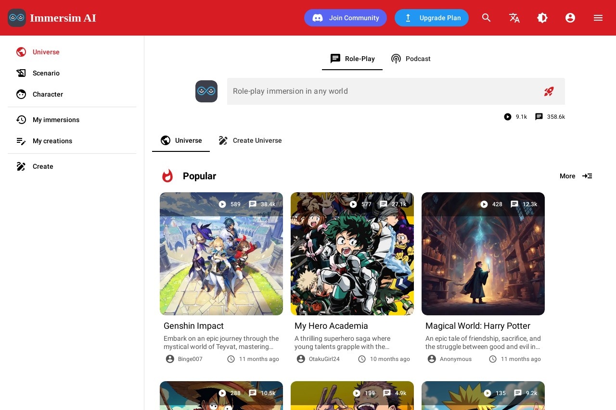Click the Popular section heading
This screenshot has height=410, width=616.
199,176
